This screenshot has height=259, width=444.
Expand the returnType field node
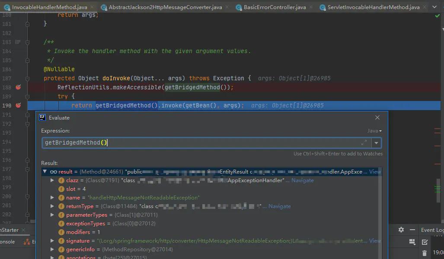52,206
